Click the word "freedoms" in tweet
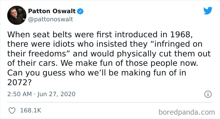The height and width of the screenshot is (119, 220). pyautogui.click(x=47, y=54)
